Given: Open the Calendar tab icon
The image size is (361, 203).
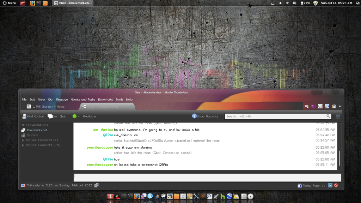Looking at the screenshot, I should click(327, 106).
